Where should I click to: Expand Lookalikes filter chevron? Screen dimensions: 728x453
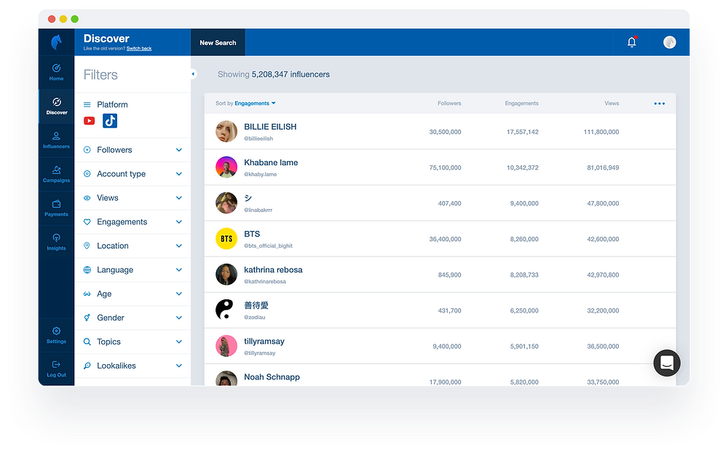[x=179, y=366]
